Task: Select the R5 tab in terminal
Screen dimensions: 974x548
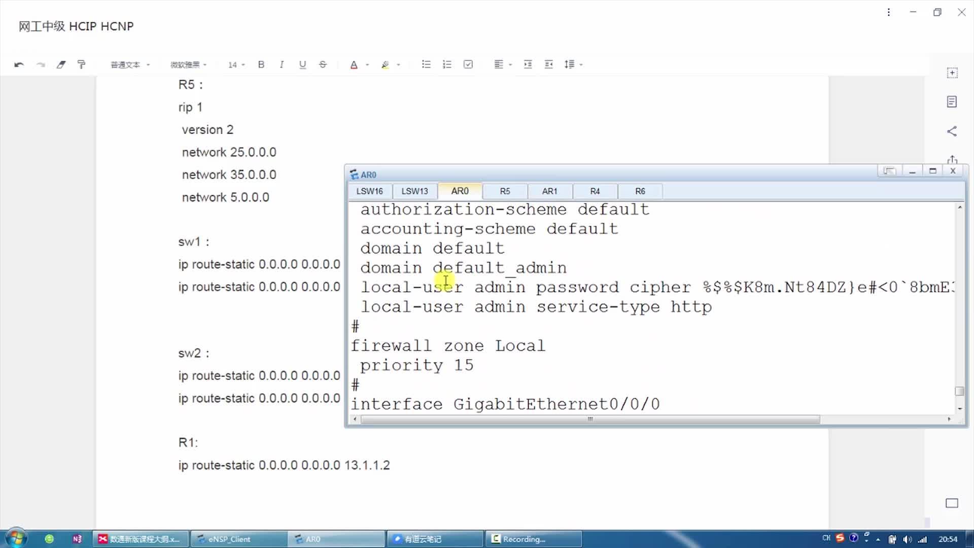Action: pos(505,191)
